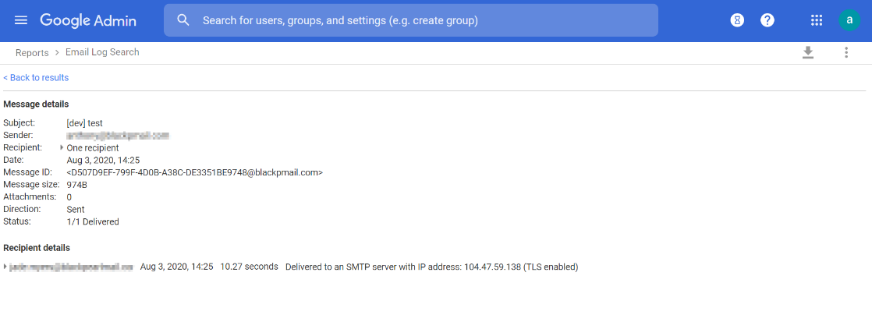This screenshot has width=872, height=322.
Task: Download the email log details
Action: [x=808, y=52]
